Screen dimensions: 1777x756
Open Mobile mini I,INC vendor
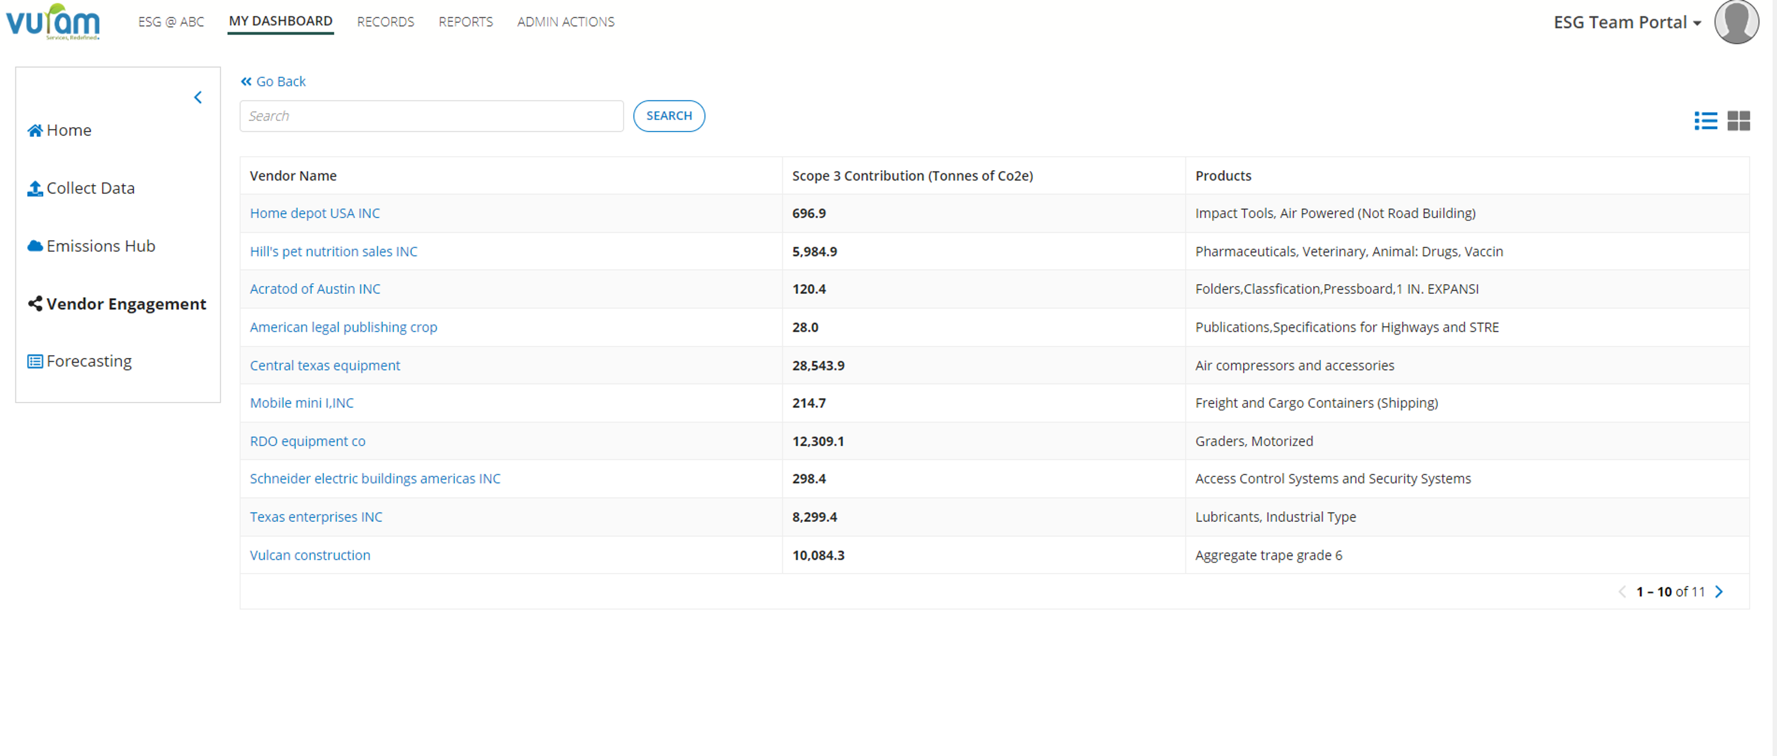301,403
